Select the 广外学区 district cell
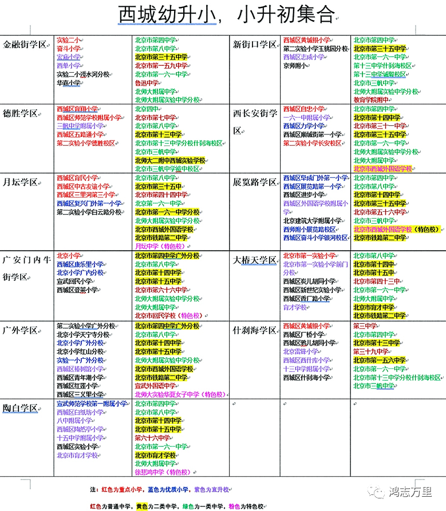 [27, 360]
